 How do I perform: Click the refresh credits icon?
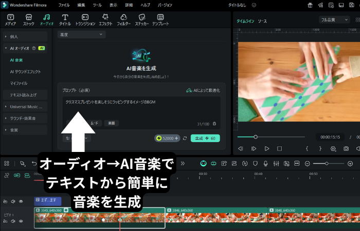pos(185,139)
